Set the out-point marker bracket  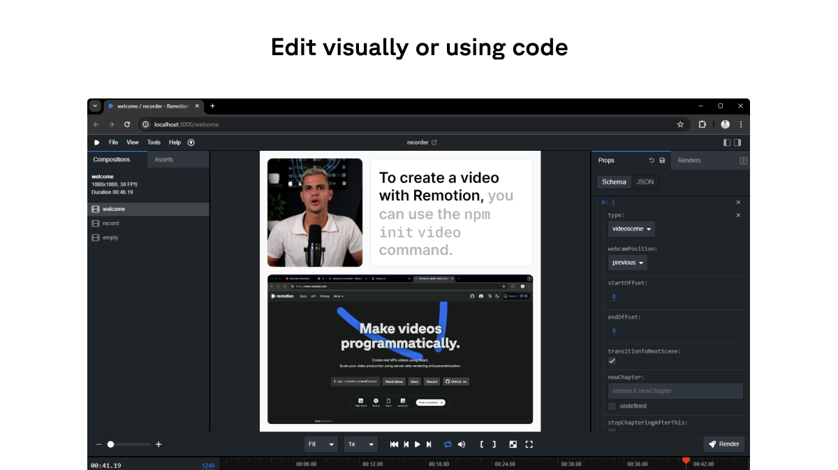pyautogui.click(x=494, y=444)
